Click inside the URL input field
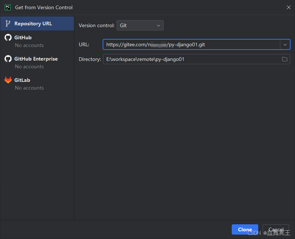This screenshot has width=295, height=239. click(191, 44)
